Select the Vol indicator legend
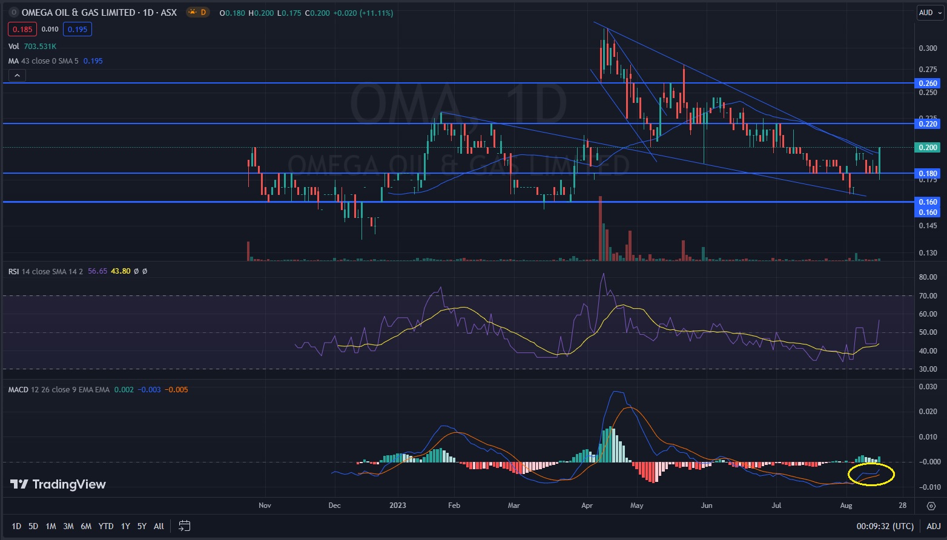The width and height of the screenshot is (947, 540). click(14, 46)
